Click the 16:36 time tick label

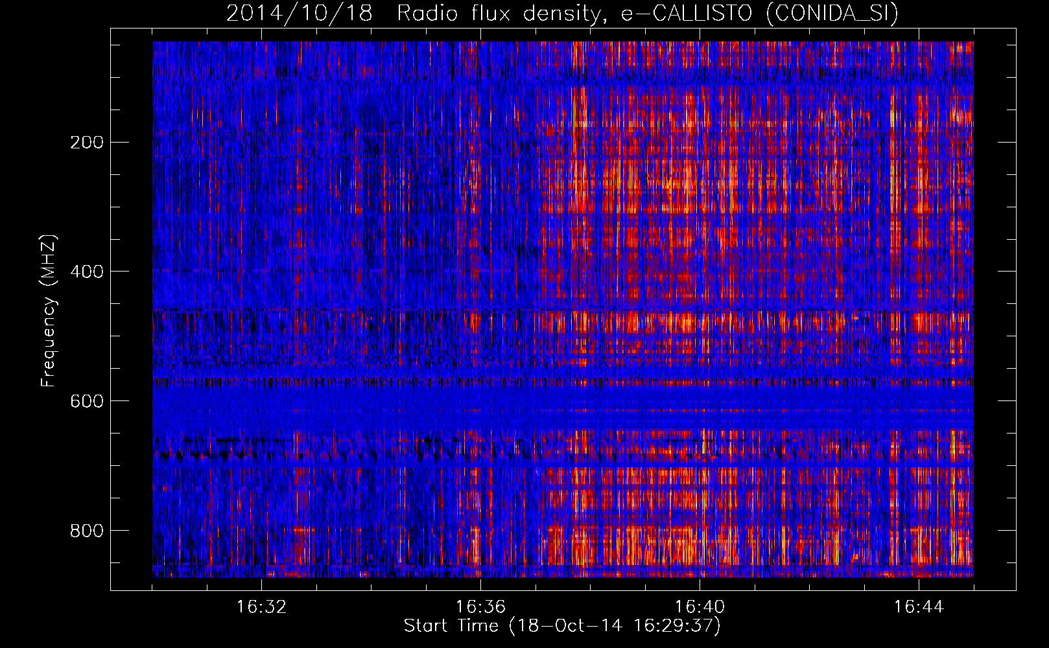480,607
